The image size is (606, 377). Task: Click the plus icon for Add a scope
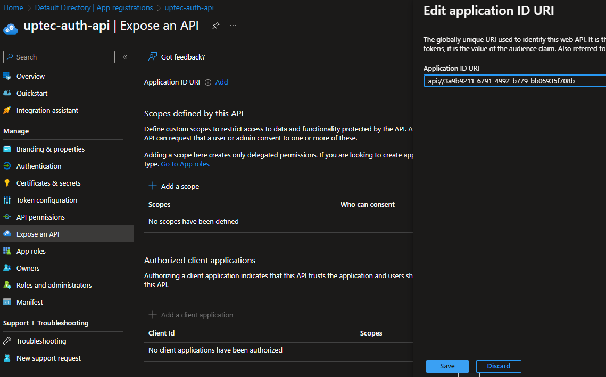pos(153,186)
